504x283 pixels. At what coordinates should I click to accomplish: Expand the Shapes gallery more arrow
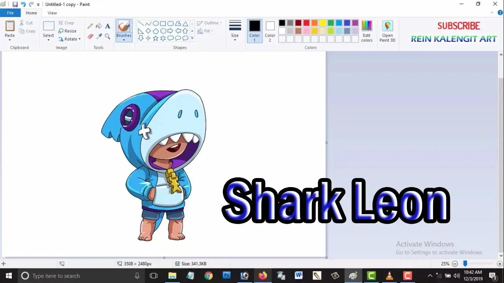(192, 38)
